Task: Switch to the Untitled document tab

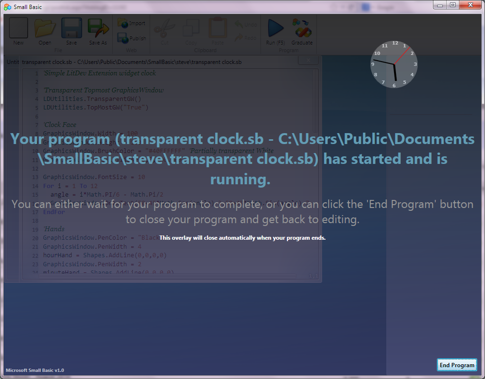Action: (12, 62)
